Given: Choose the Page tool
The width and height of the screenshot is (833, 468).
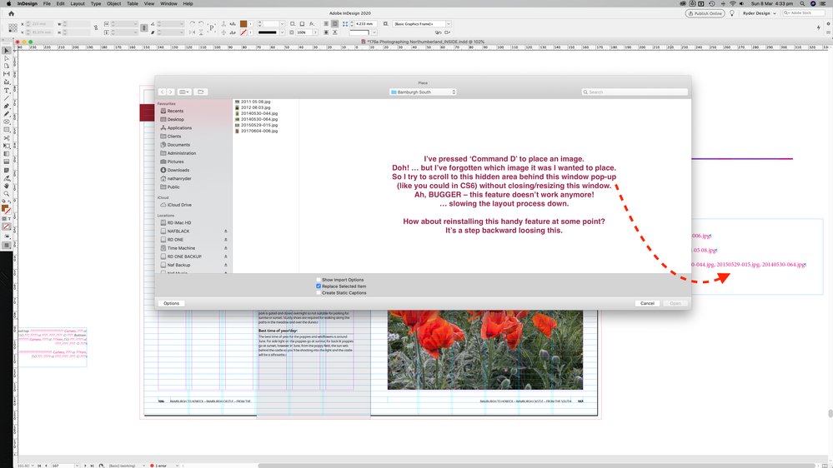Looking at the screenshot, I should [x=7, y=67].
